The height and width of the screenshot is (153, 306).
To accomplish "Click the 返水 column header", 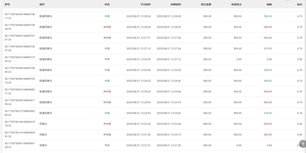I will [299, 4].
